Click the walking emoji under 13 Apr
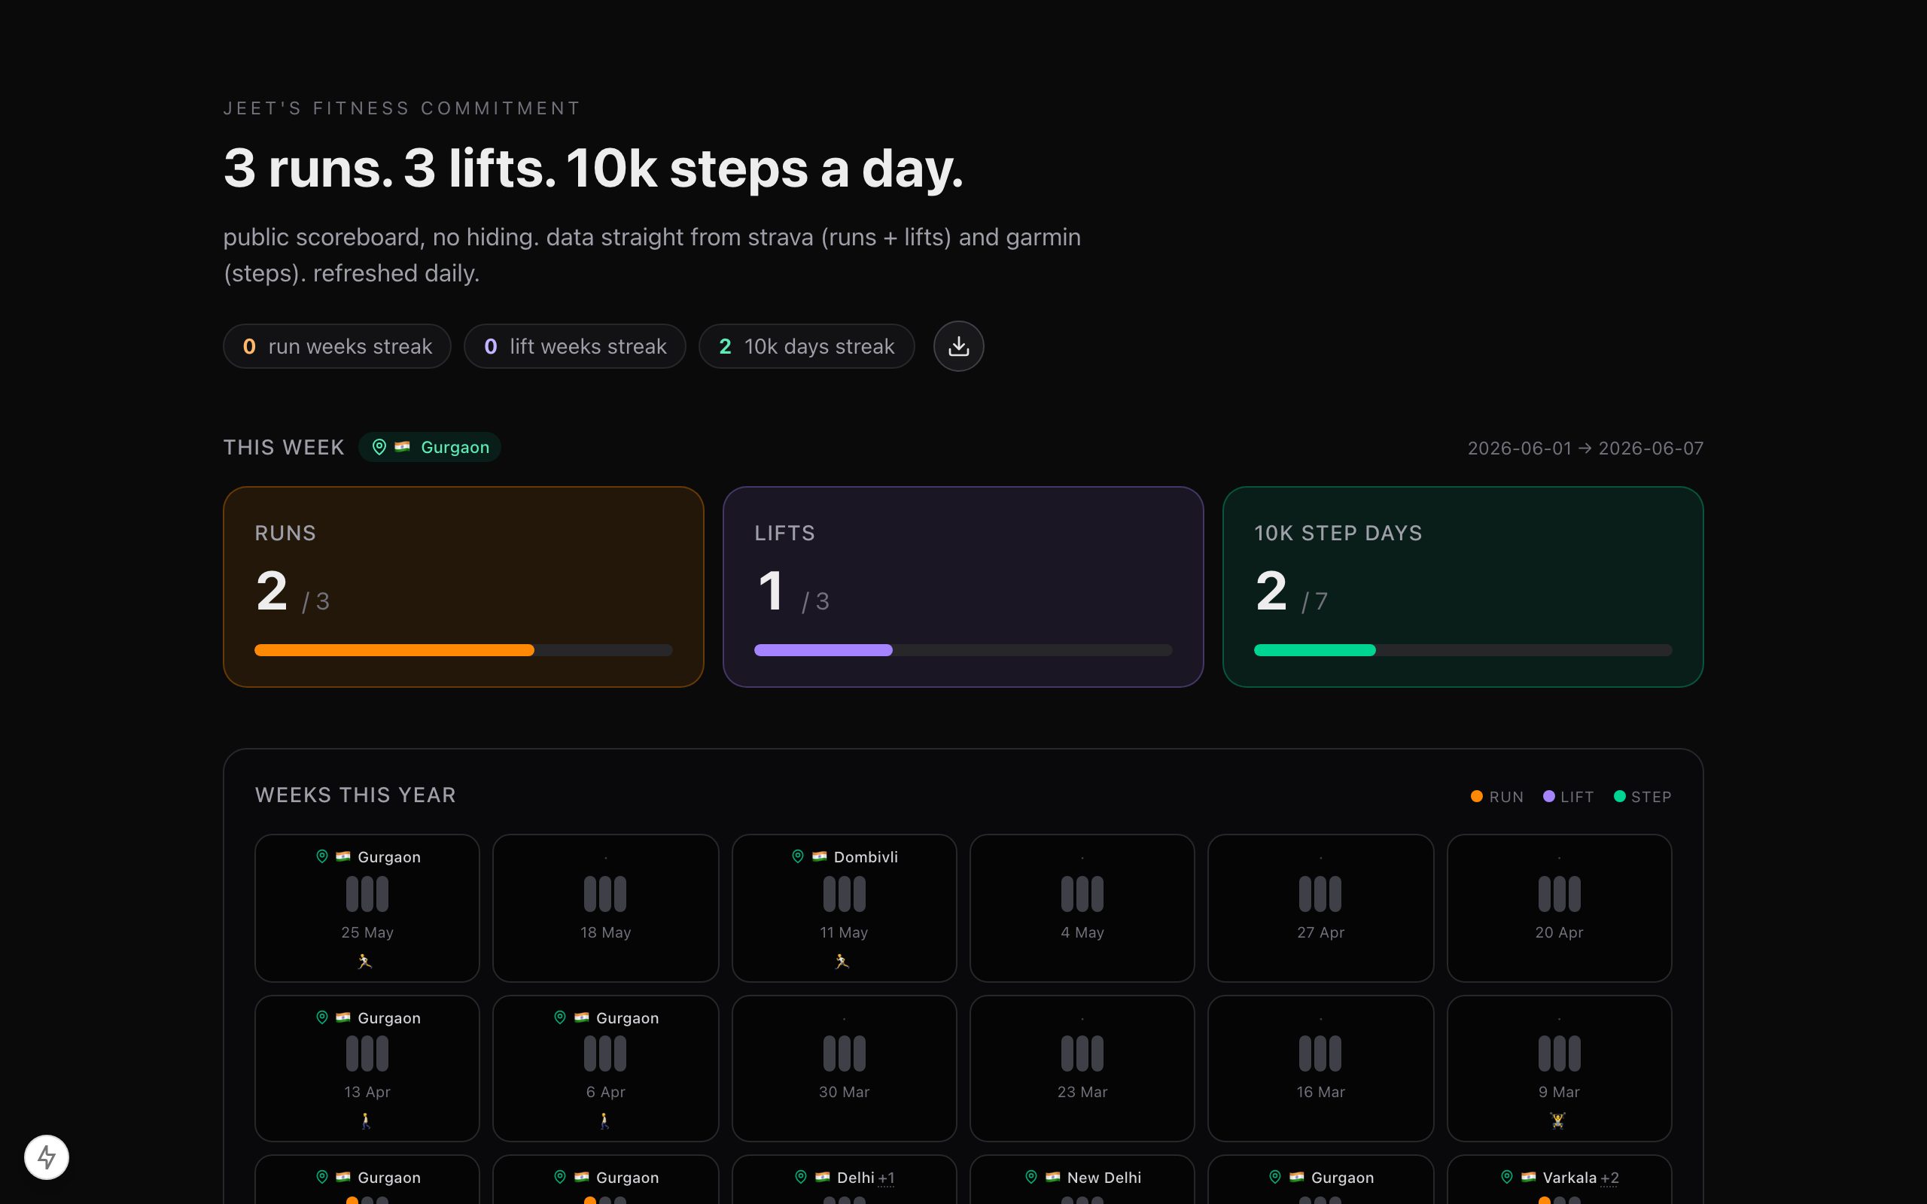 [x=366, y=1120]
